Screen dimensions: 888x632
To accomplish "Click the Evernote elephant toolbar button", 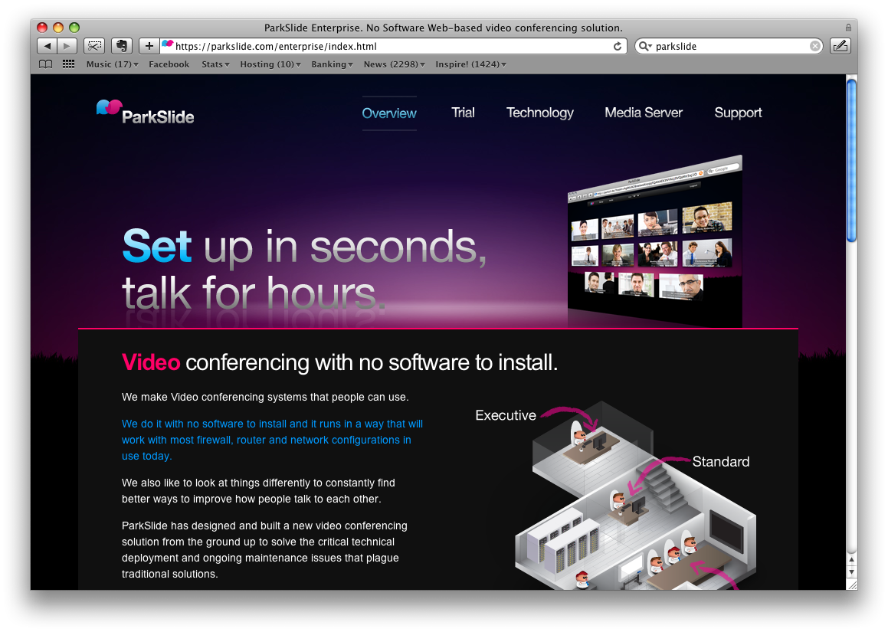I will click(121, 46).
